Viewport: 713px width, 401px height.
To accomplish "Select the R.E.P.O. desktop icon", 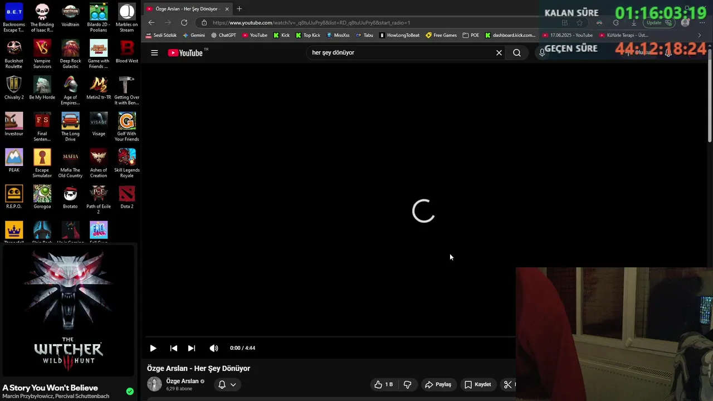I will (x=14, y=197).
